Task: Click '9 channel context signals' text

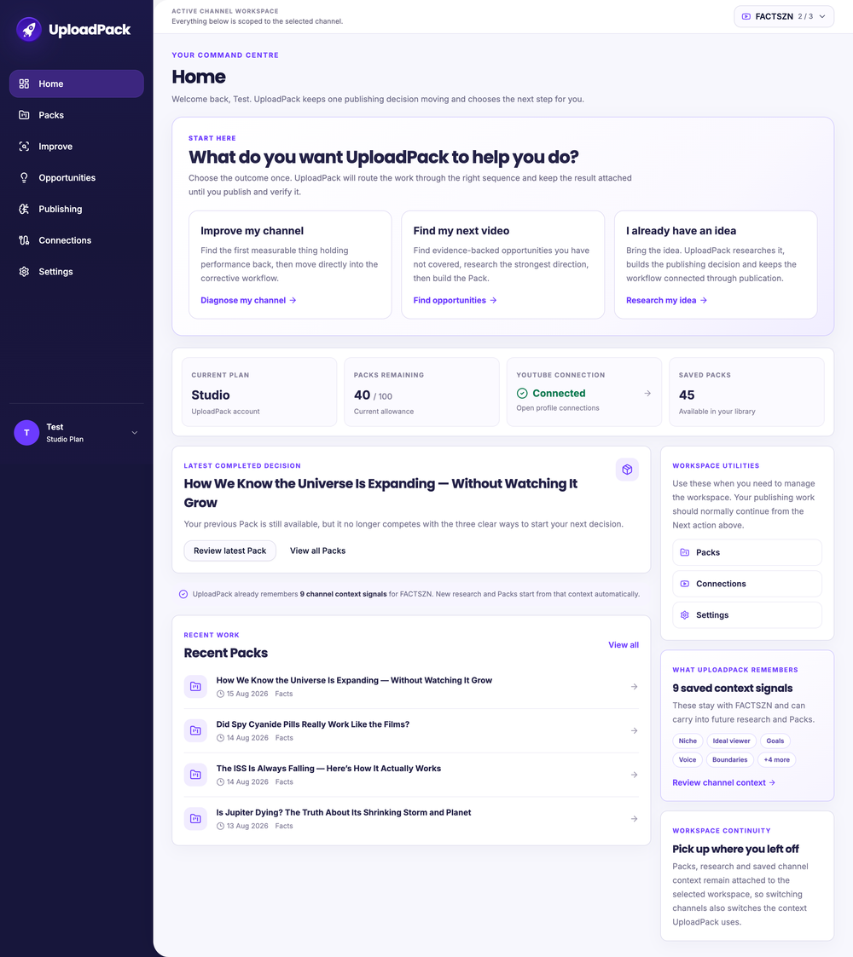Action: coord(343,594)
